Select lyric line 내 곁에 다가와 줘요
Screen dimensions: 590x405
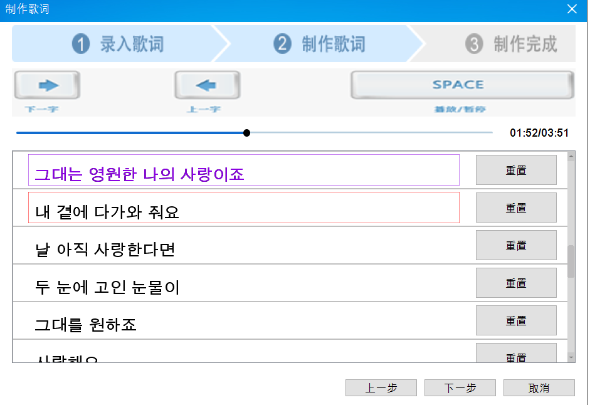point(244,208)
